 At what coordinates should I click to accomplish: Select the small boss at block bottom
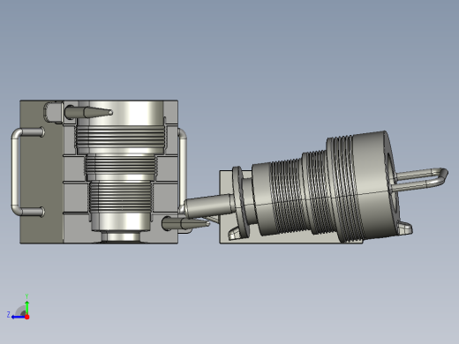click(x=121, y=236)
